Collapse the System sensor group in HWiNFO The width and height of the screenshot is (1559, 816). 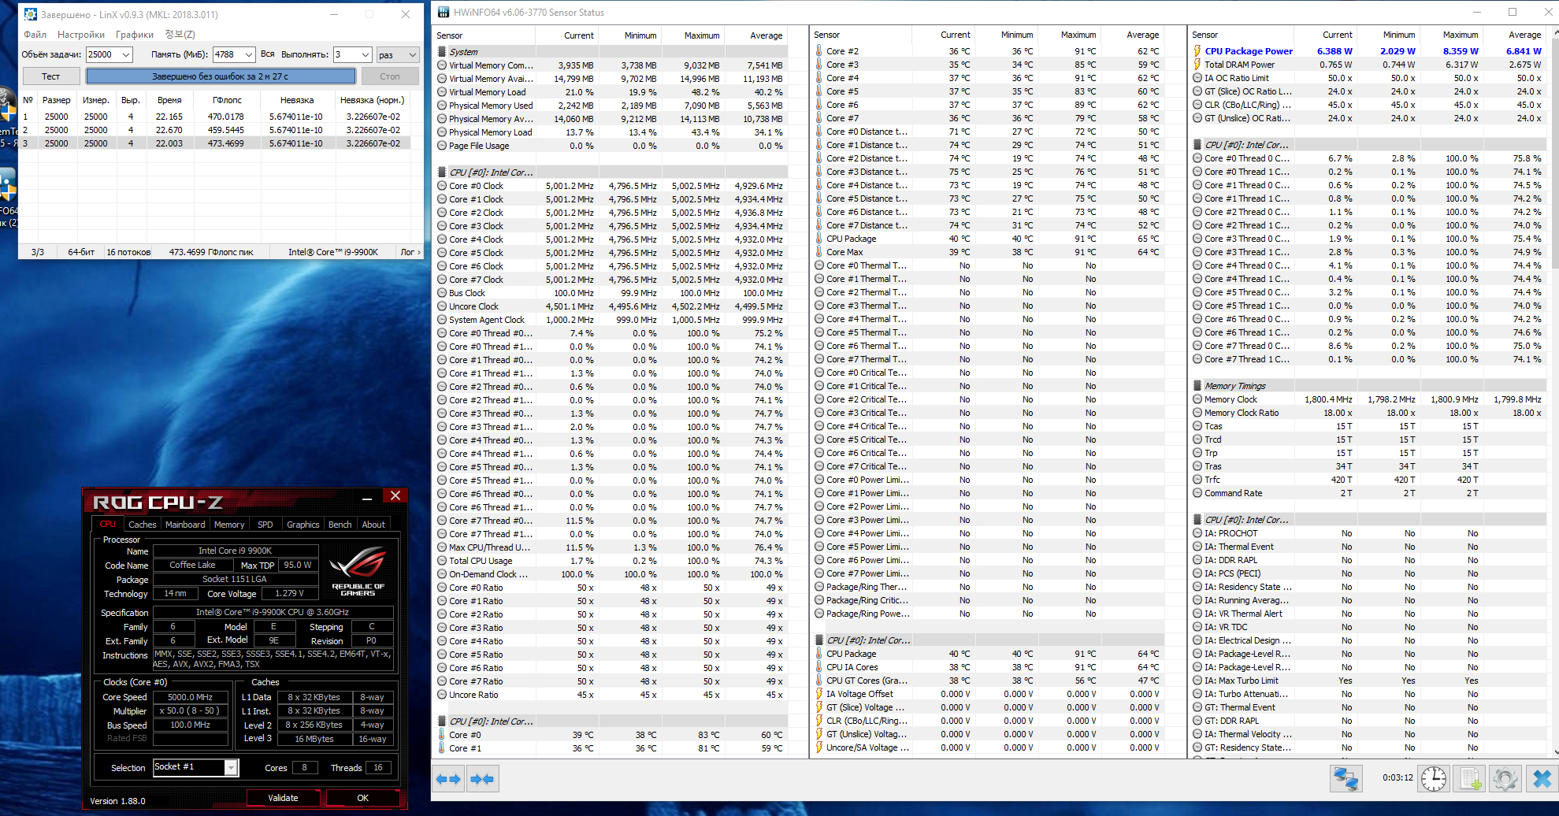click(x=443, y=52)
